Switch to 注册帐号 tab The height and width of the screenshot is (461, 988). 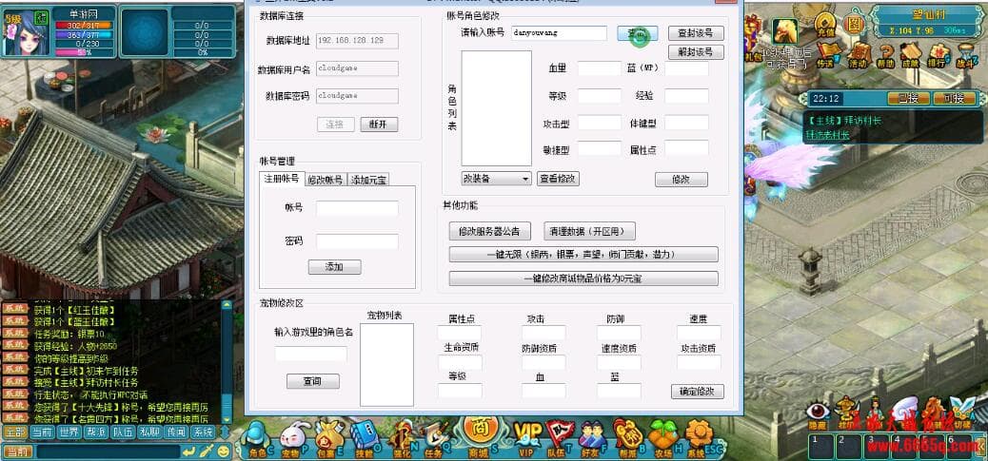tap(282, 179)
